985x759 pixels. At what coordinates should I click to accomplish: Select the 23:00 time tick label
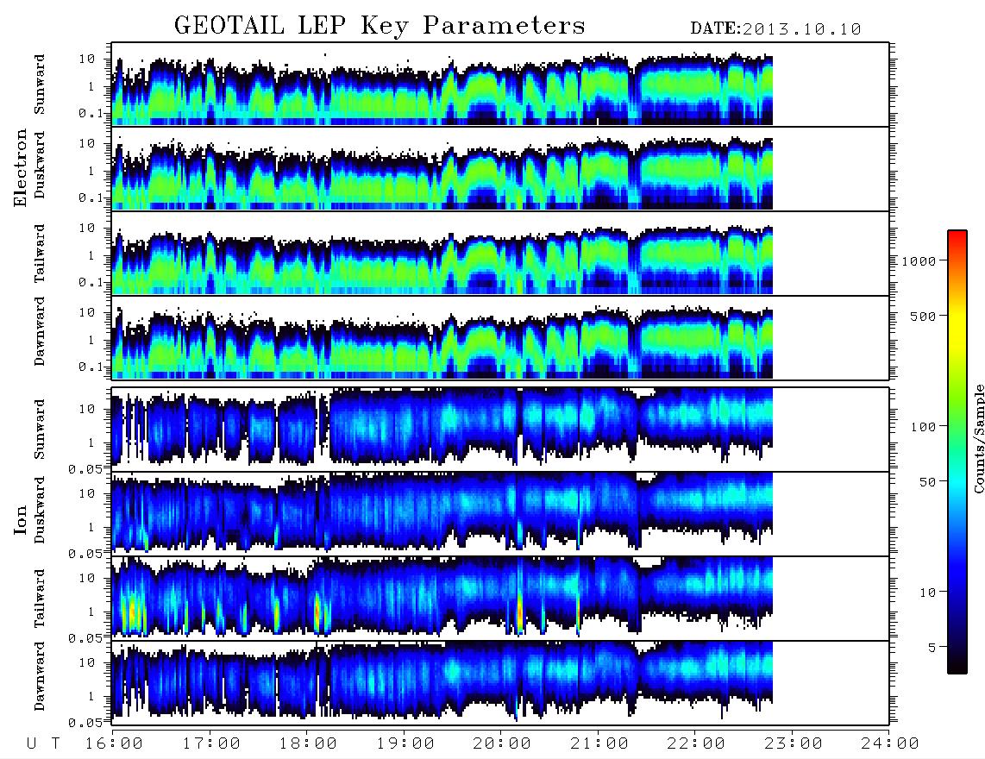[x=794, y=744]
